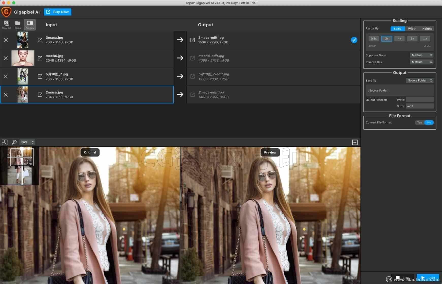This screenshot has height=284, width=442.
Task: Click the zoom magnifier icon
Action: (14, 142)
